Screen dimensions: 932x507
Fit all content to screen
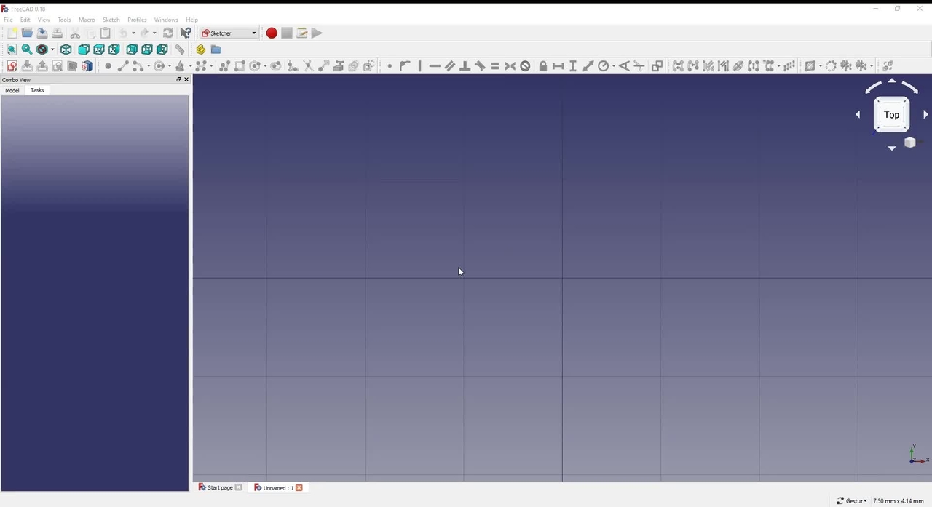tap(12, 49)
